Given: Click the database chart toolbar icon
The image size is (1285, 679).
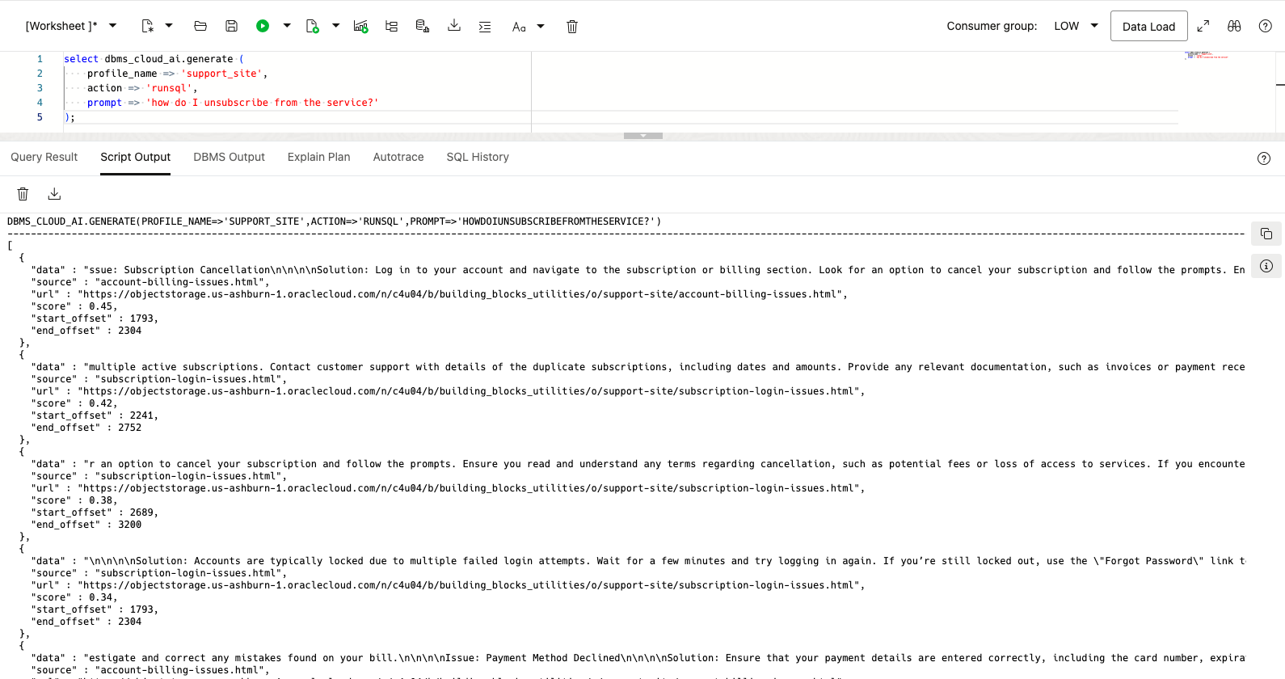Looking at the screenshot, I should pyautogui.click(x=423, y=26).
